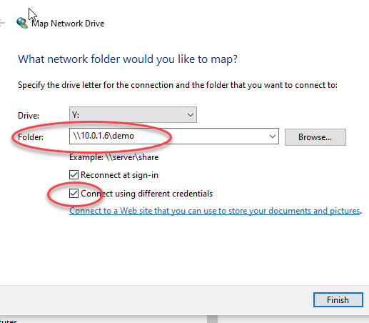Click the 'Drive:' label
The image size is (369, 323).
tap(29, 116)
